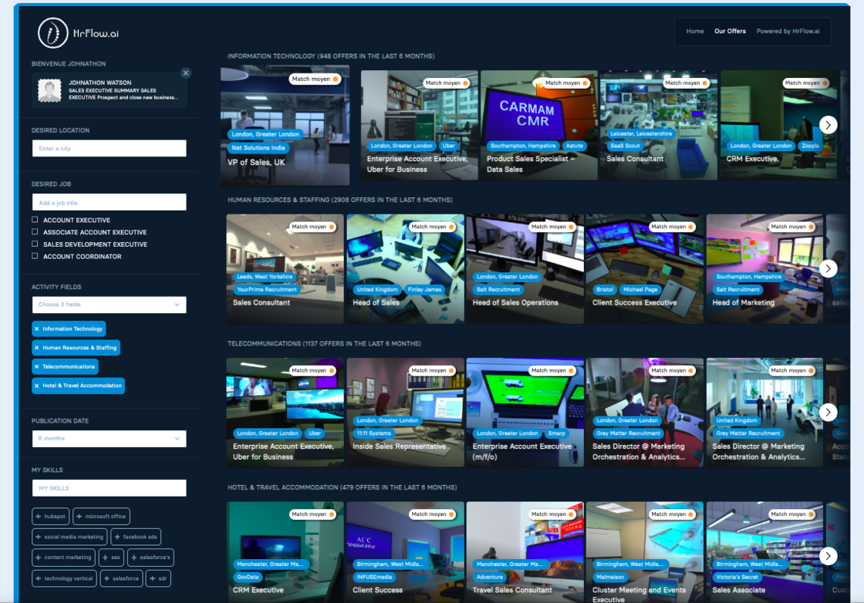Expand more Telecommunications offers with the right arrow
The image size is (864, 603).
[x=828, y=412]
